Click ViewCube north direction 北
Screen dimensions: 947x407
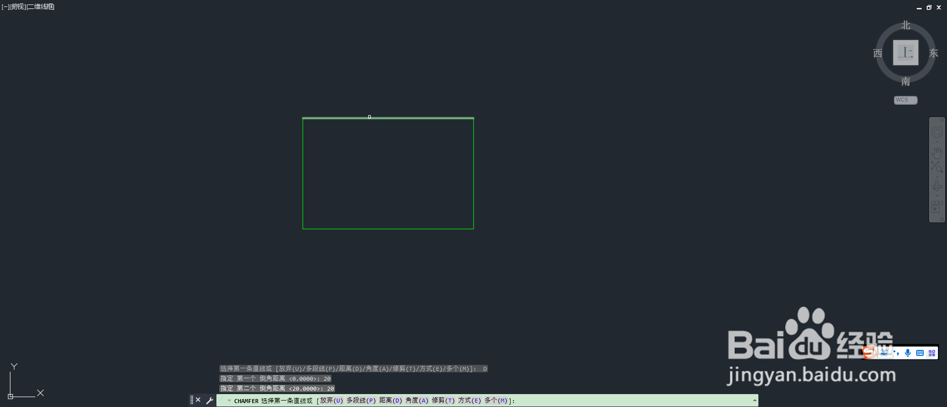tap(906, 25)
